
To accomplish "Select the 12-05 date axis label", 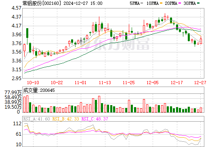I will (153, 83).
